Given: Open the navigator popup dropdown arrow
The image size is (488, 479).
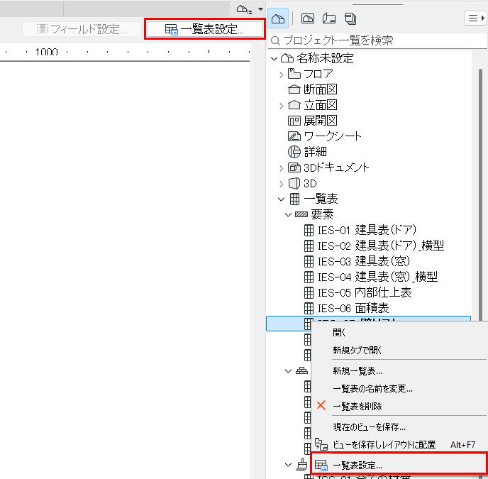Looking at the screenshot, I should [260, 9].
